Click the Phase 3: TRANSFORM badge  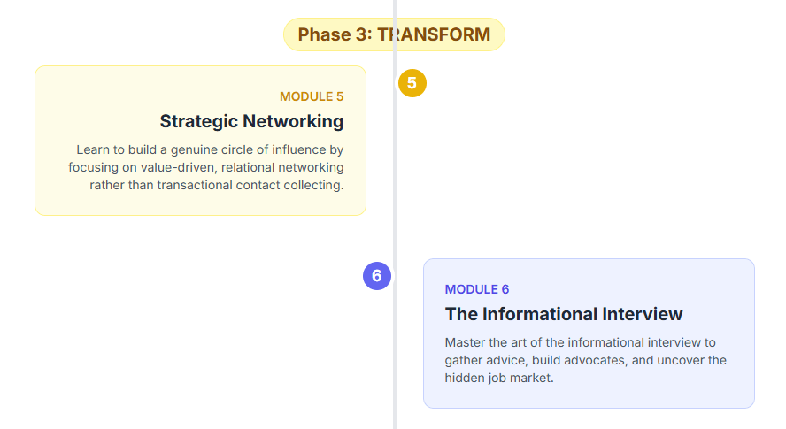(x=394, y=34)
